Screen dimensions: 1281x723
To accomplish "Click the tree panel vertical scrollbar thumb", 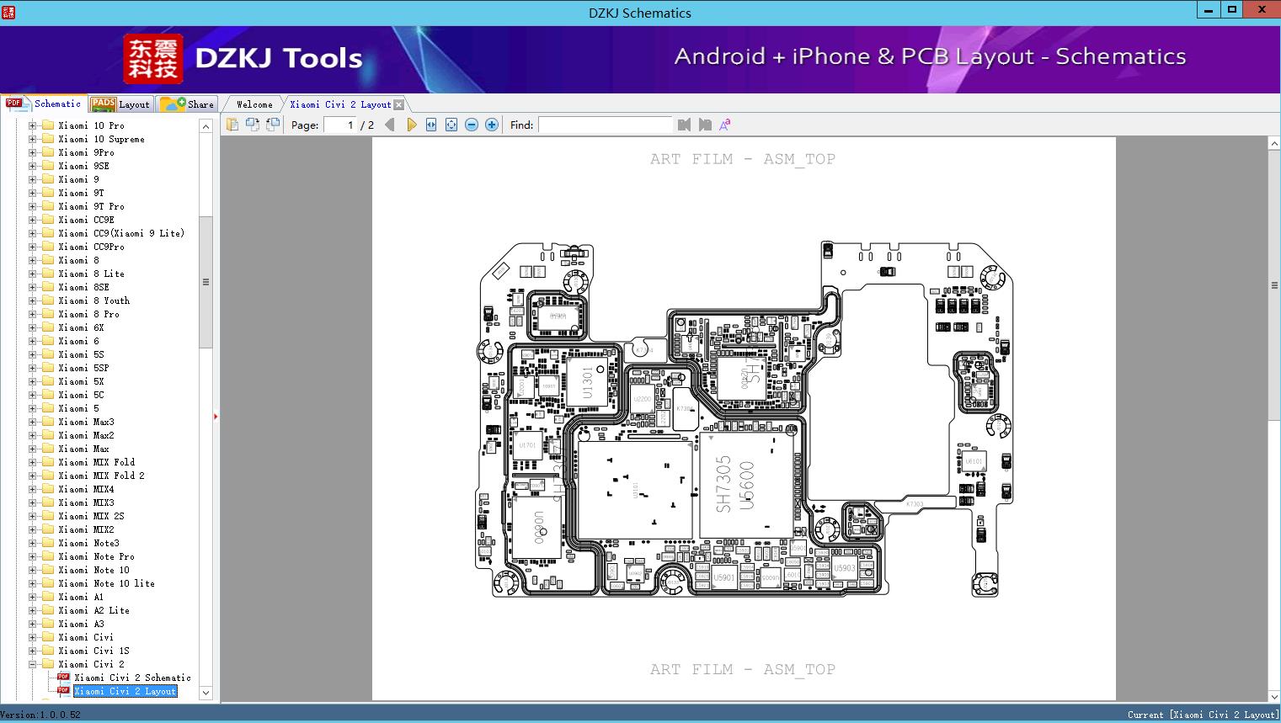I will [205, 281].
